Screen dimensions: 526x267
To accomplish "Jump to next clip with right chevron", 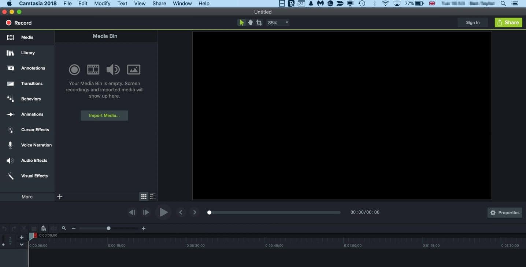I will click(195, 212).
